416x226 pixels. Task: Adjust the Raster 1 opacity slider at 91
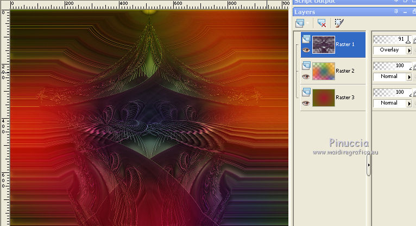coord(392,39)
